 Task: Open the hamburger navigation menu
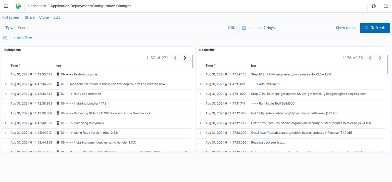[x=6, y=6]
